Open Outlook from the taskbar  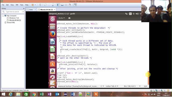[57, 94]
